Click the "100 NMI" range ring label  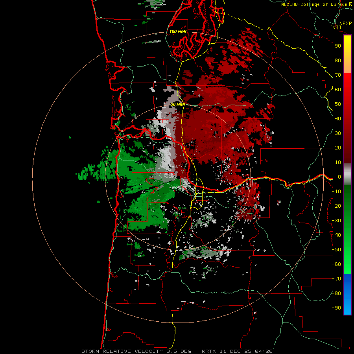(178, 31)
